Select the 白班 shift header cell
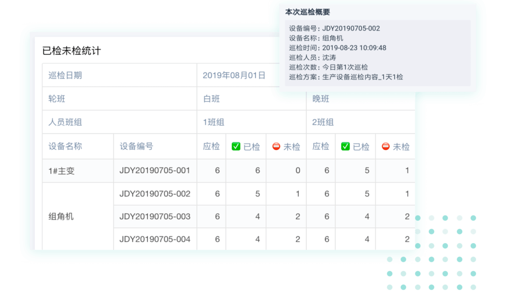Screen dimensions: 507x291 [212, 99]
